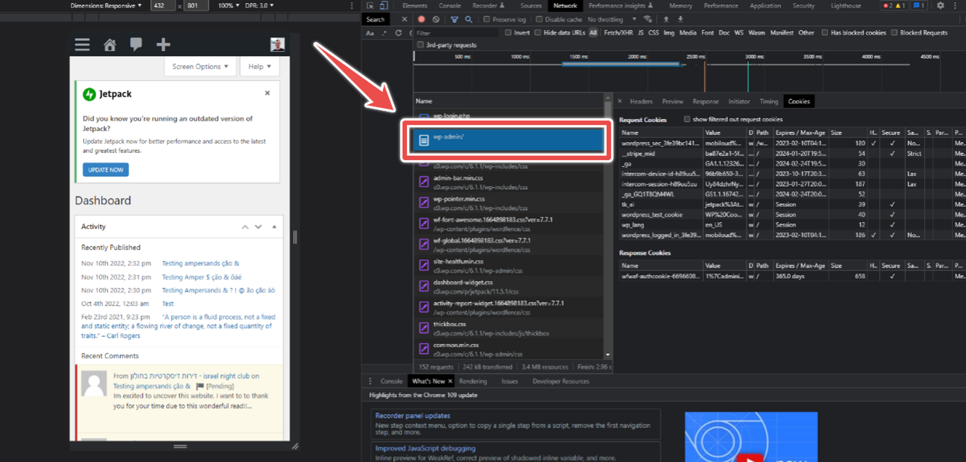Filter requests by Fetch/XHR
The height and width of the screenshot is (462, 966).
[x=618, y=33]
